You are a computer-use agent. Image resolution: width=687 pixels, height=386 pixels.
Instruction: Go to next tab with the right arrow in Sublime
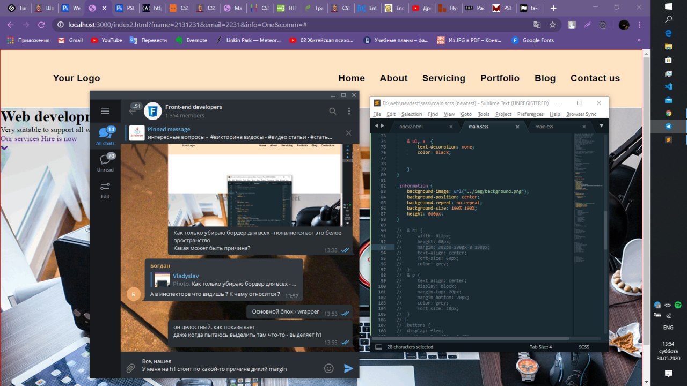(x=382, y=126)
